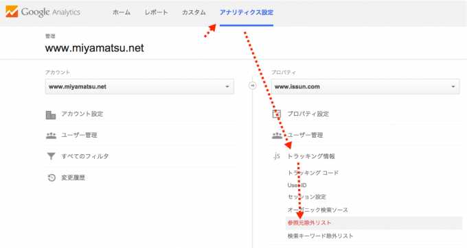The width and height of the screenshot is (467, 248).
Task: Open ユーザー管理 under アカウント
Action: coord(79,135)
